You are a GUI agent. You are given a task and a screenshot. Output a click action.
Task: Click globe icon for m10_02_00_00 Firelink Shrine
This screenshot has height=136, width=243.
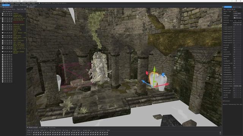click(x=3, y=18)
